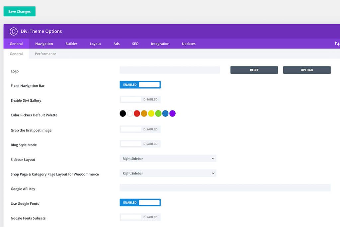Open the Builder tab
Viewport: 340px width, 227px height.
point(71,44)
